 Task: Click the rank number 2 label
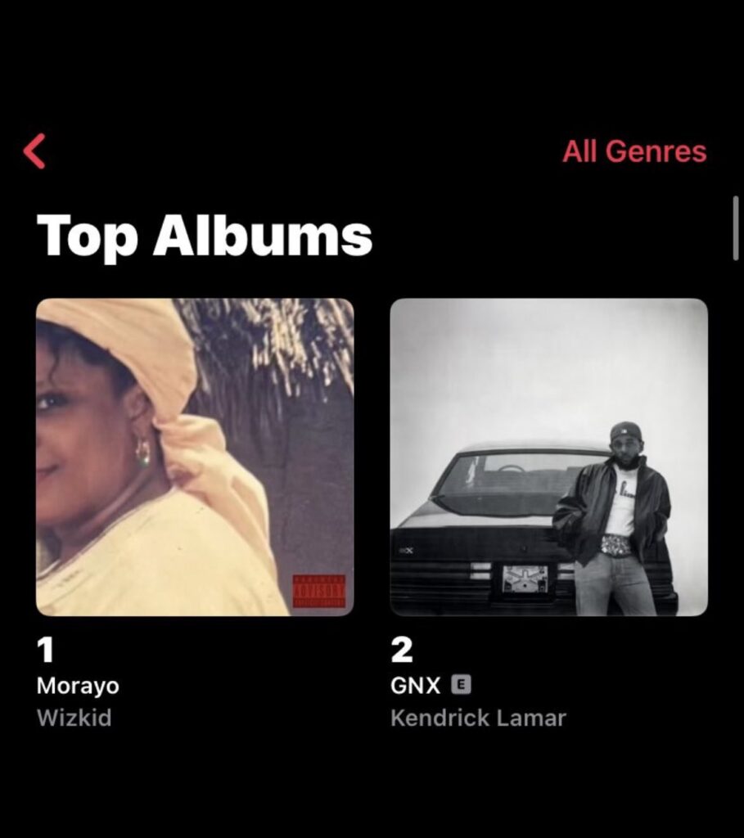tap(402, 650)
